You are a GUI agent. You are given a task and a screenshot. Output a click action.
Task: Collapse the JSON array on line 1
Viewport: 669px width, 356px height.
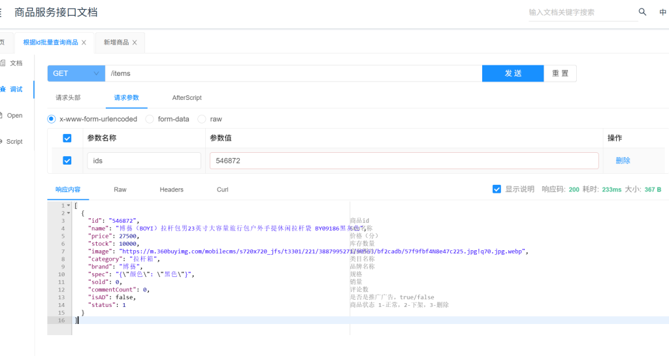69,206
